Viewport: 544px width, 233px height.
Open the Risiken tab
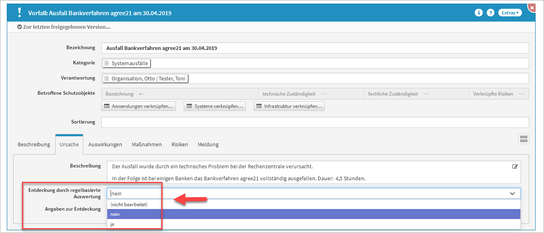180,144
